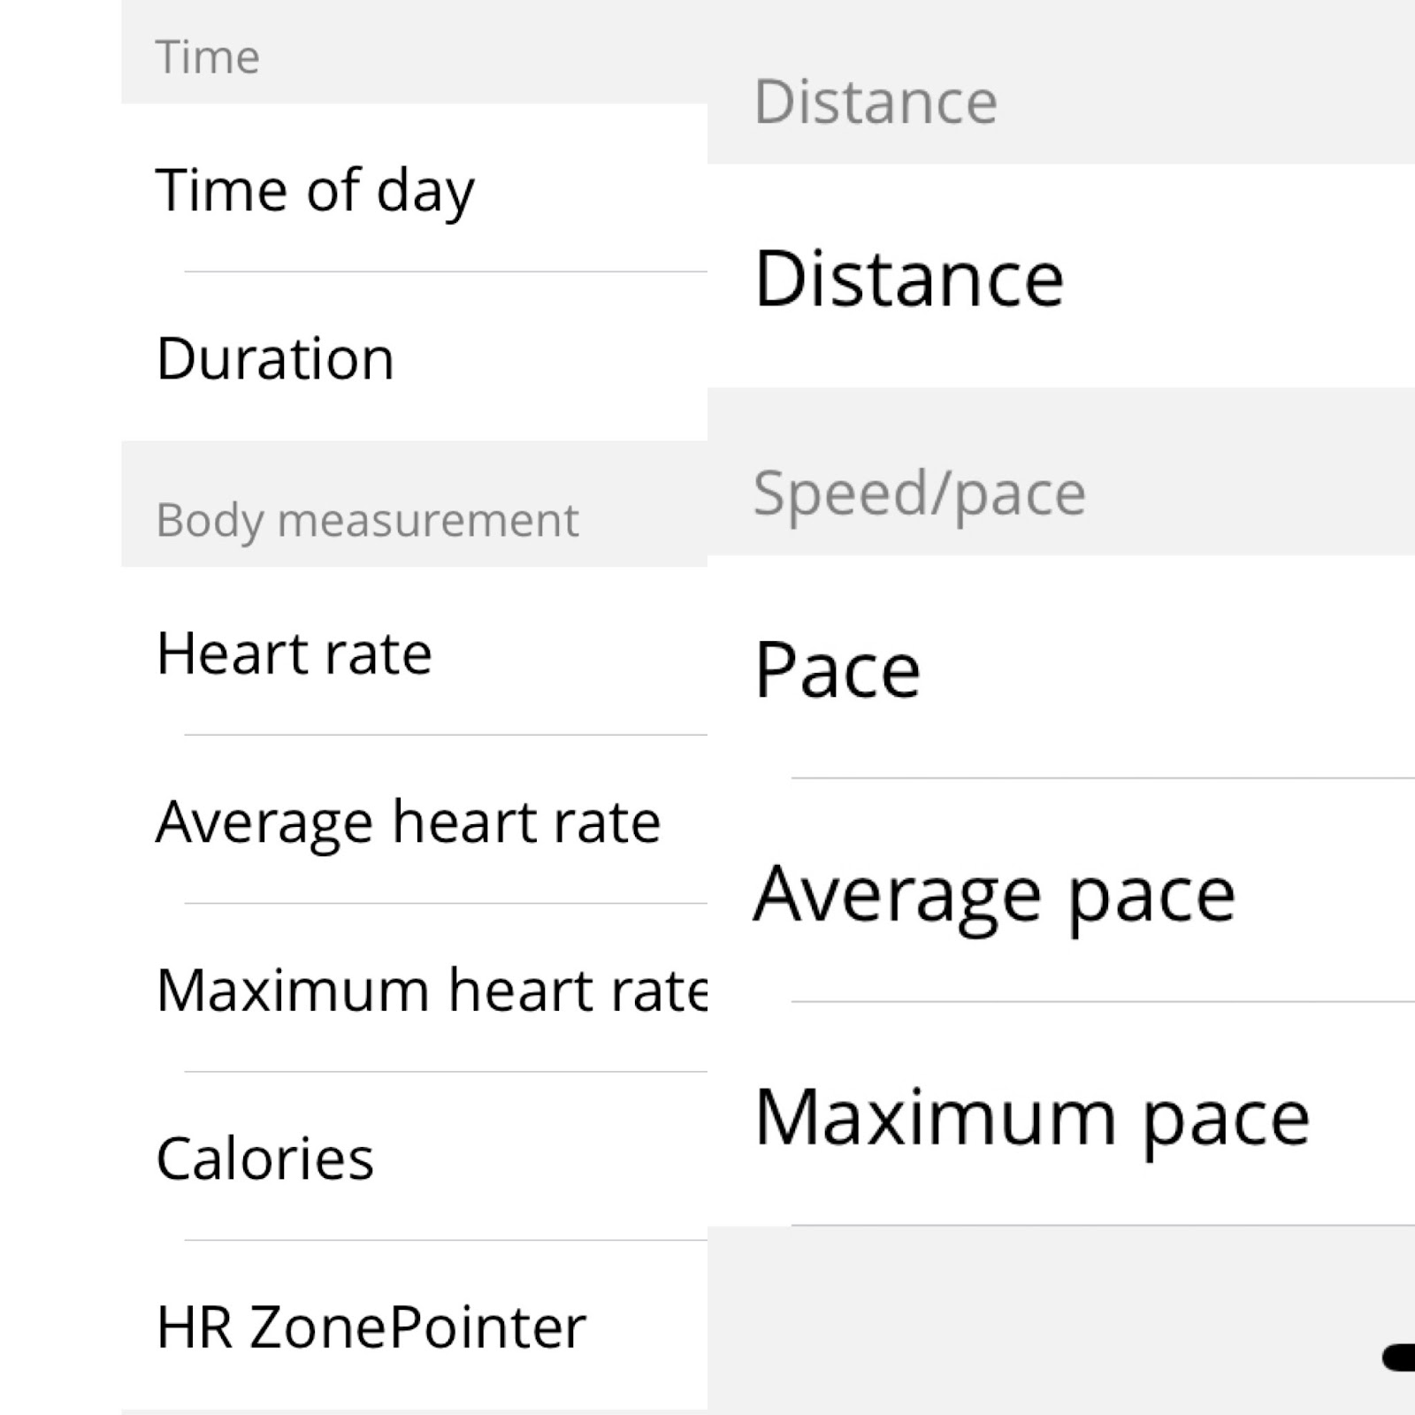Tap the divider line below Time of day
The height and width of the screenshot is (1415, 1415).
(445, 272)
